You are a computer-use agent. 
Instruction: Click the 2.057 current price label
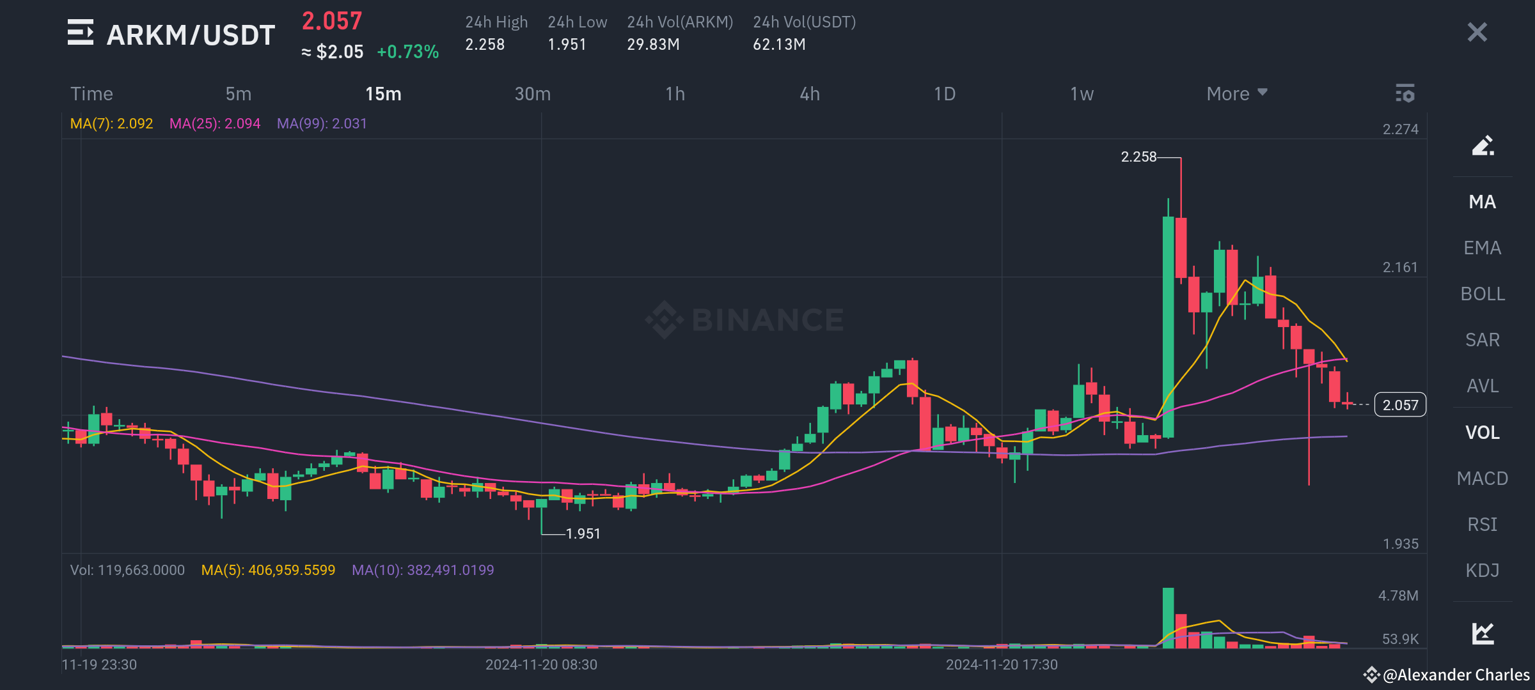click(x=1399, y=404)
